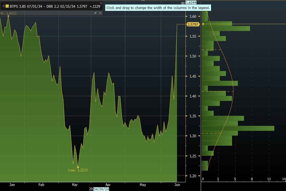Click the Mar month label on x-axis

(75, 185)
